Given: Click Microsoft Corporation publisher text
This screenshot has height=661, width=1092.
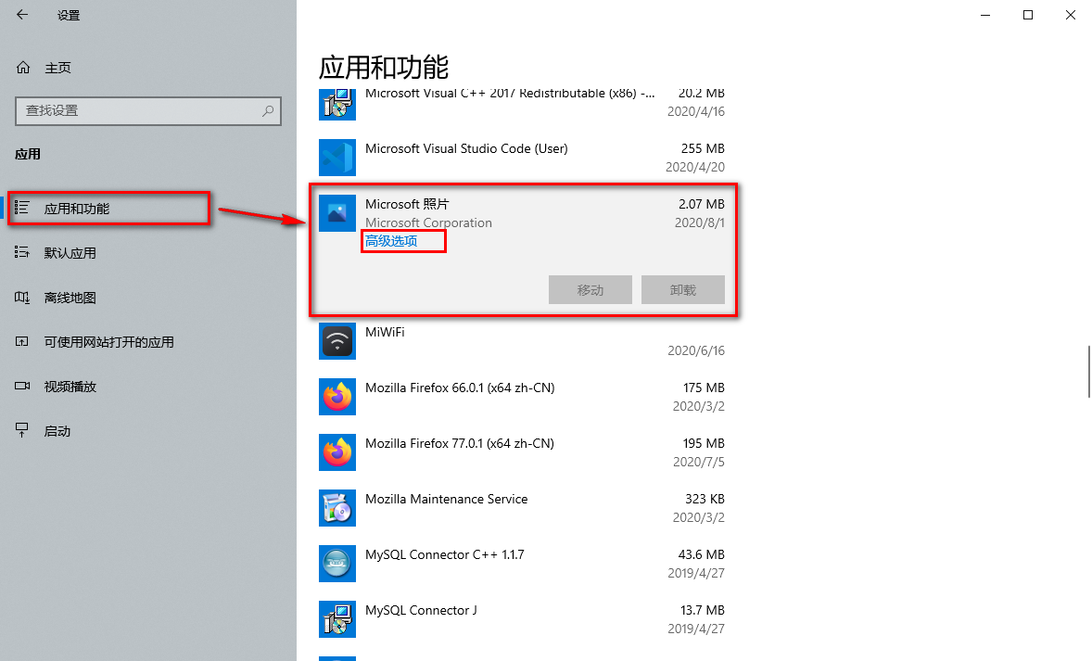Looking at the screenshot, I should pyautogui.click(x=428, y=222).
